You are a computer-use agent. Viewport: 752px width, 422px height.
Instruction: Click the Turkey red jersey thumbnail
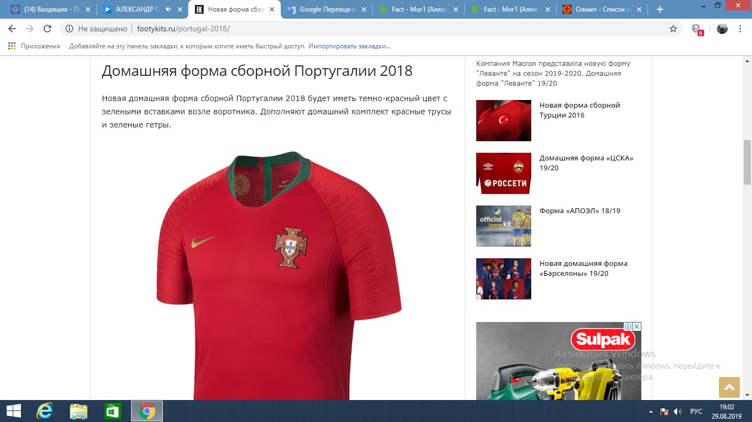click(504, 120)
